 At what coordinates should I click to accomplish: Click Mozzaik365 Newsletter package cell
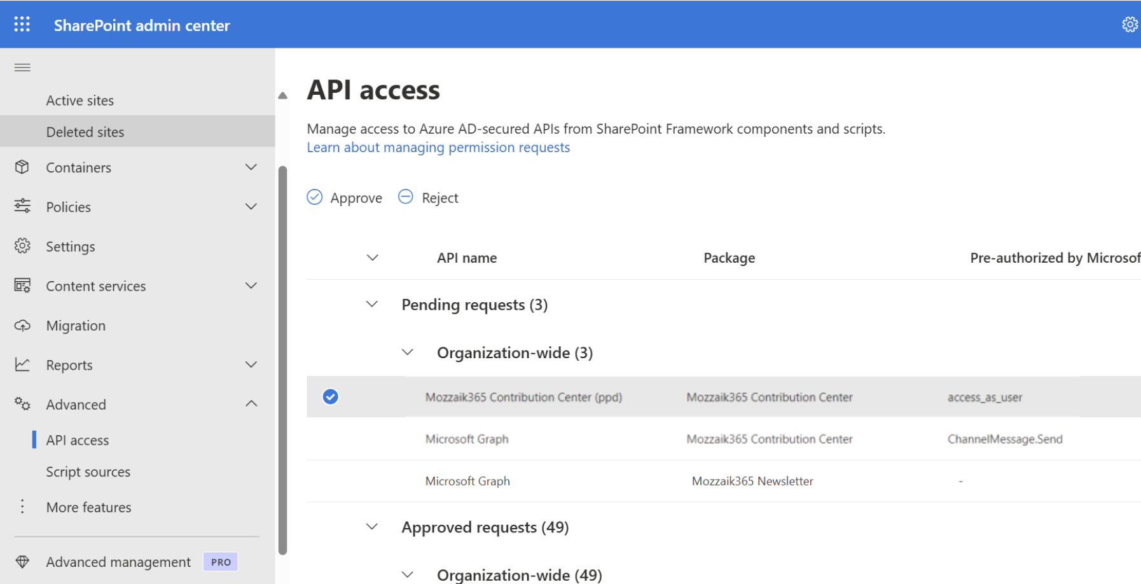752,481
